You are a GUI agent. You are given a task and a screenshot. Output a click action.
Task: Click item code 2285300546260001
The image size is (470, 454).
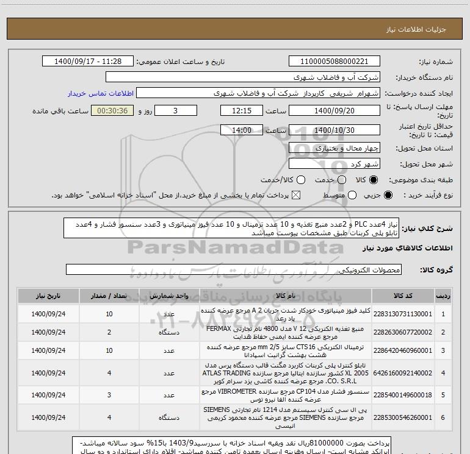(403, 417)
